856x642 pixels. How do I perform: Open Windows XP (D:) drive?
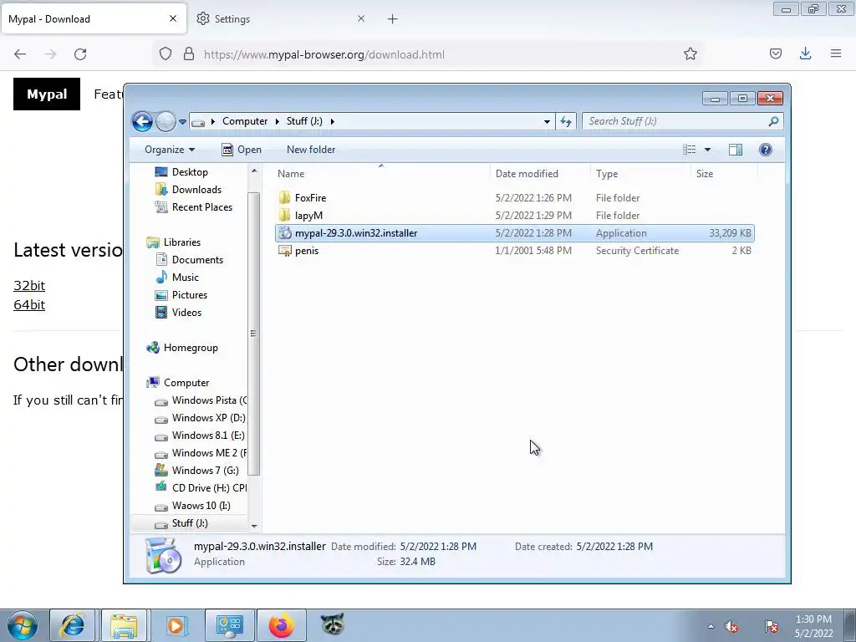click(201, 418)
